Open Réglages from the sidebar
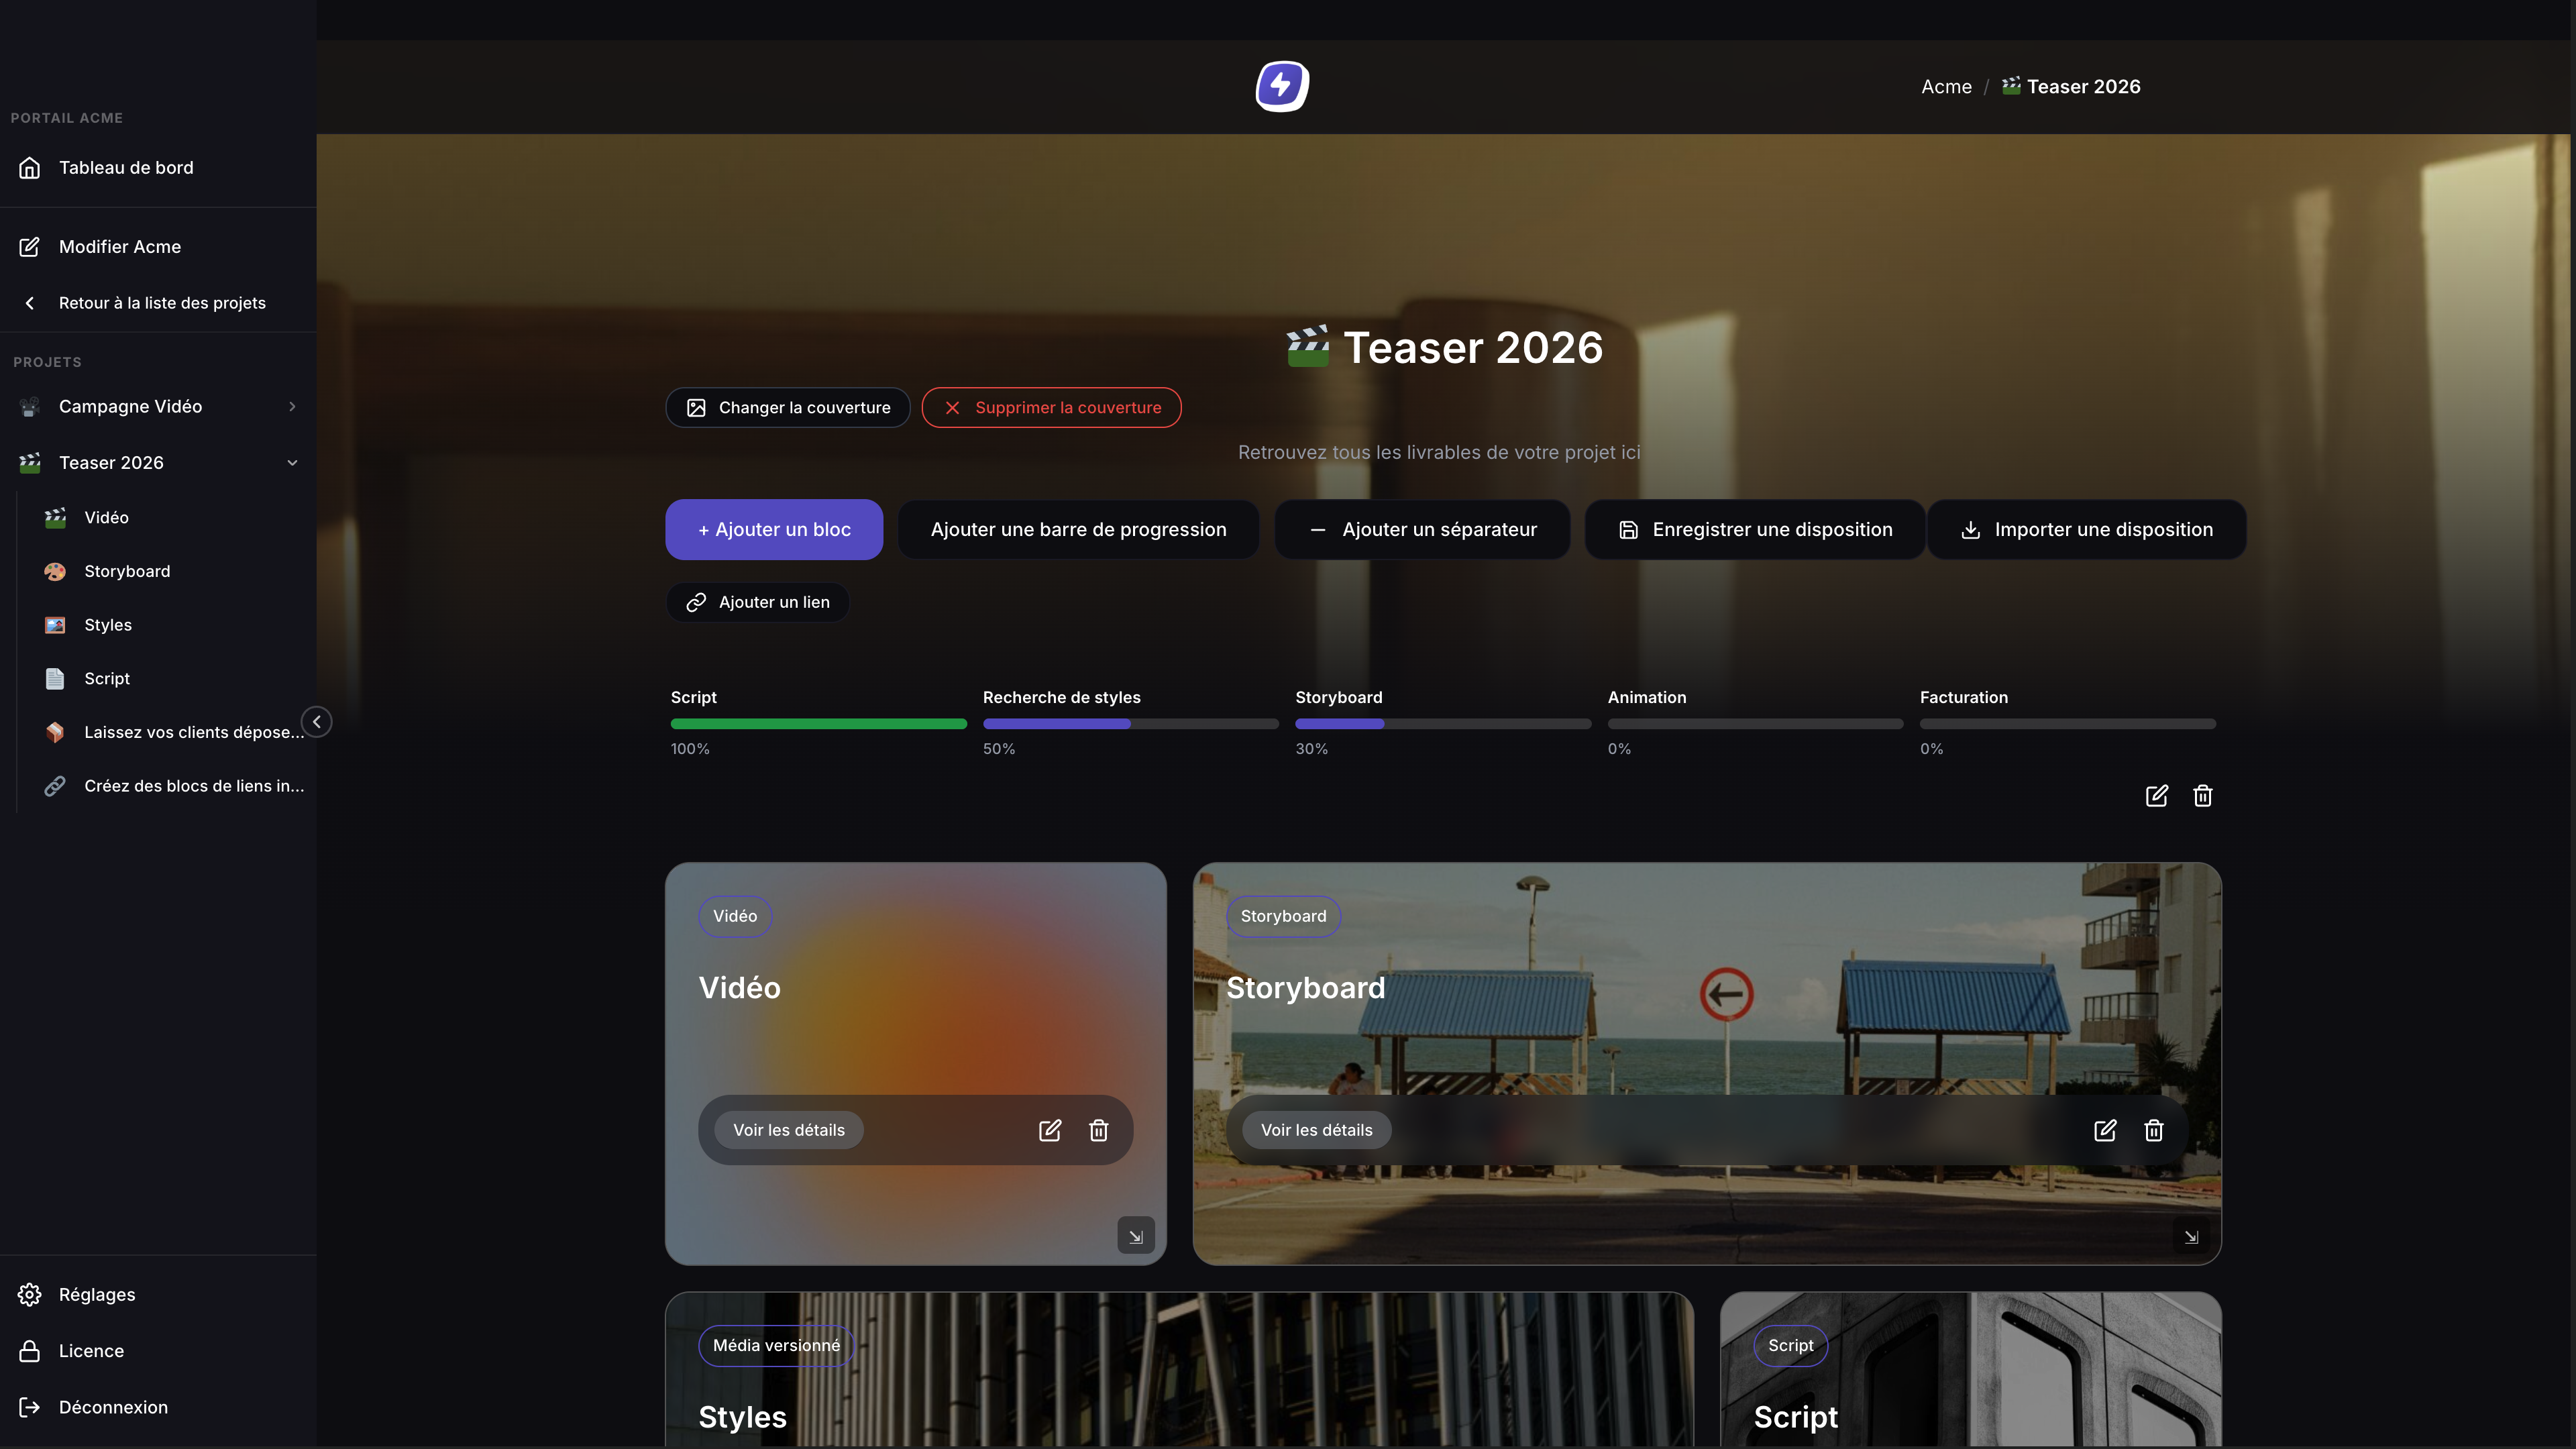Image resolution: width=2576 pixels, height=1449 pixels. (158, 1295)
